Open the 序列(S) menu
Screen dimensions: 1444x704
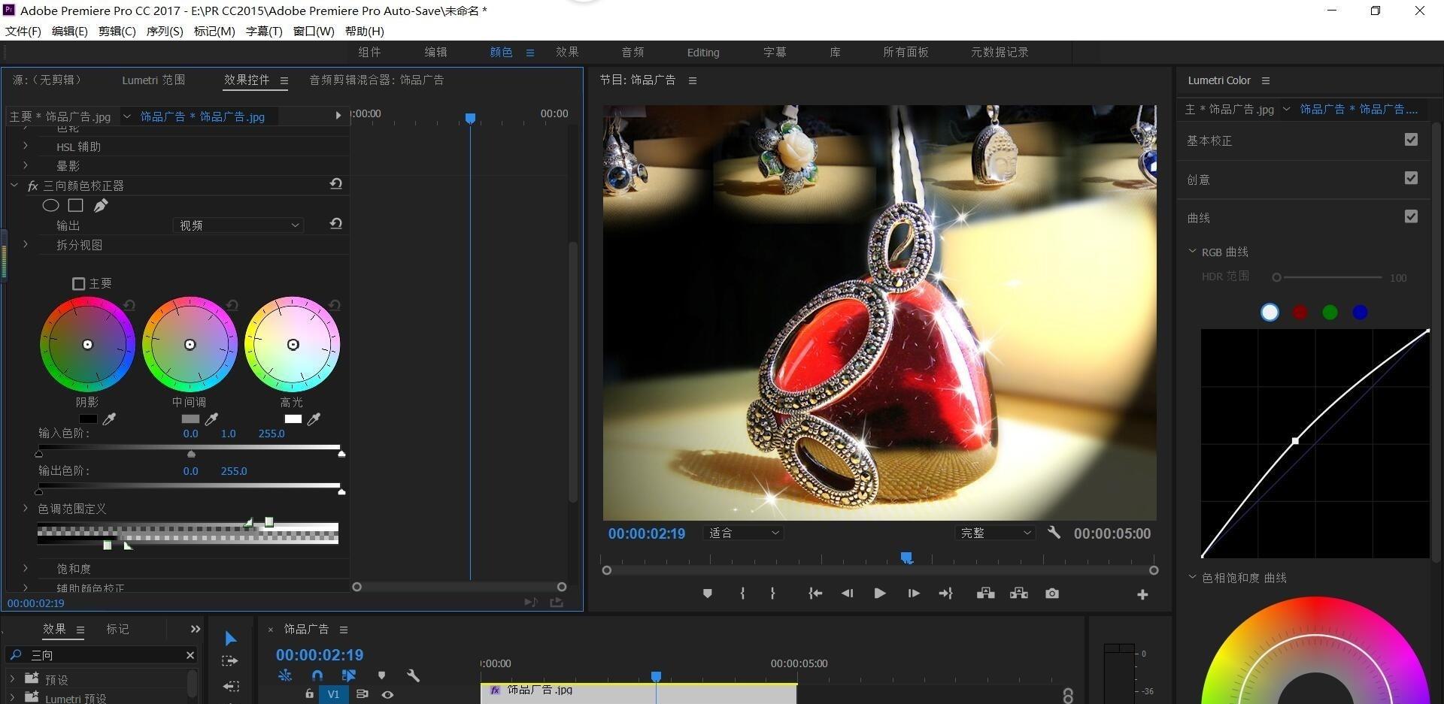point(165,31)
